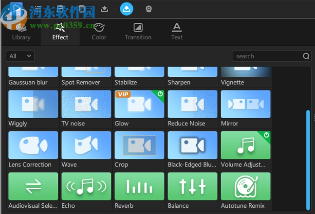
Task: Click the "Reduce Noise" label
Action: tap(186, 124)
